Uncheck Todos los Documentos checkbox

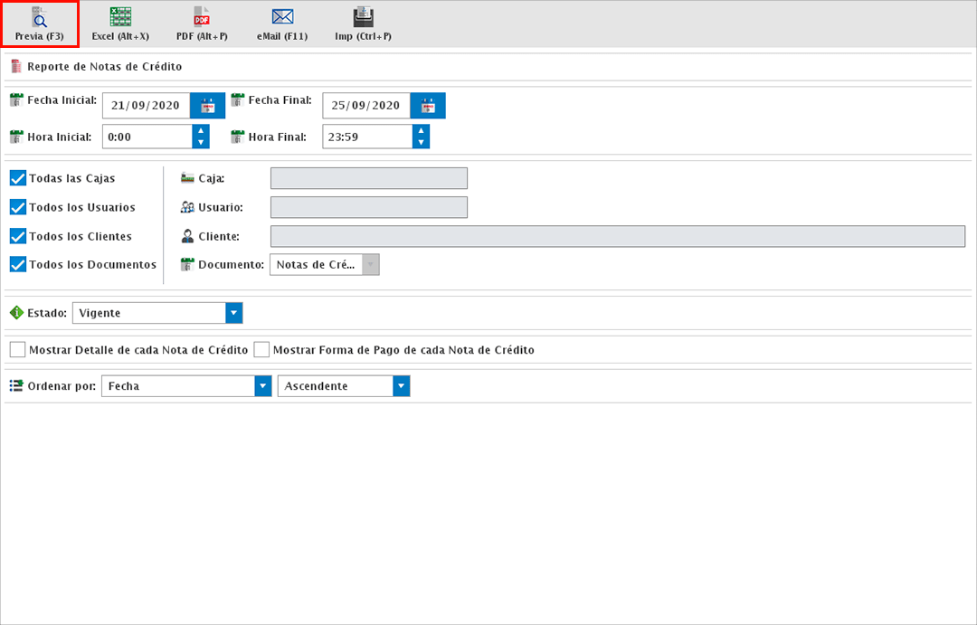[x=17, y=265]
